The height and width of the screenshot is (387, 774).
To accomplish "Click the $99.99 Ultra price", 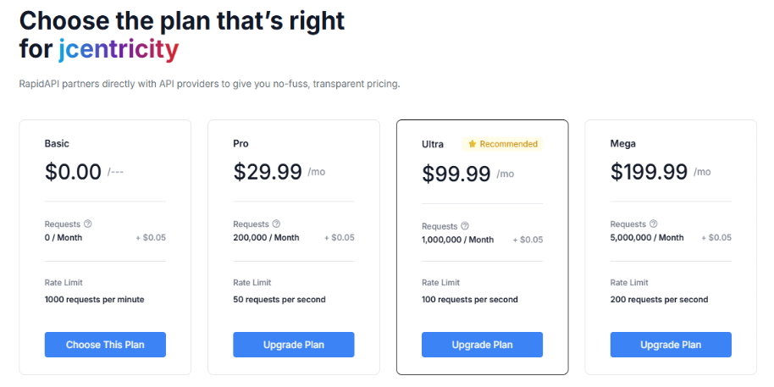I will click(456, 174).
